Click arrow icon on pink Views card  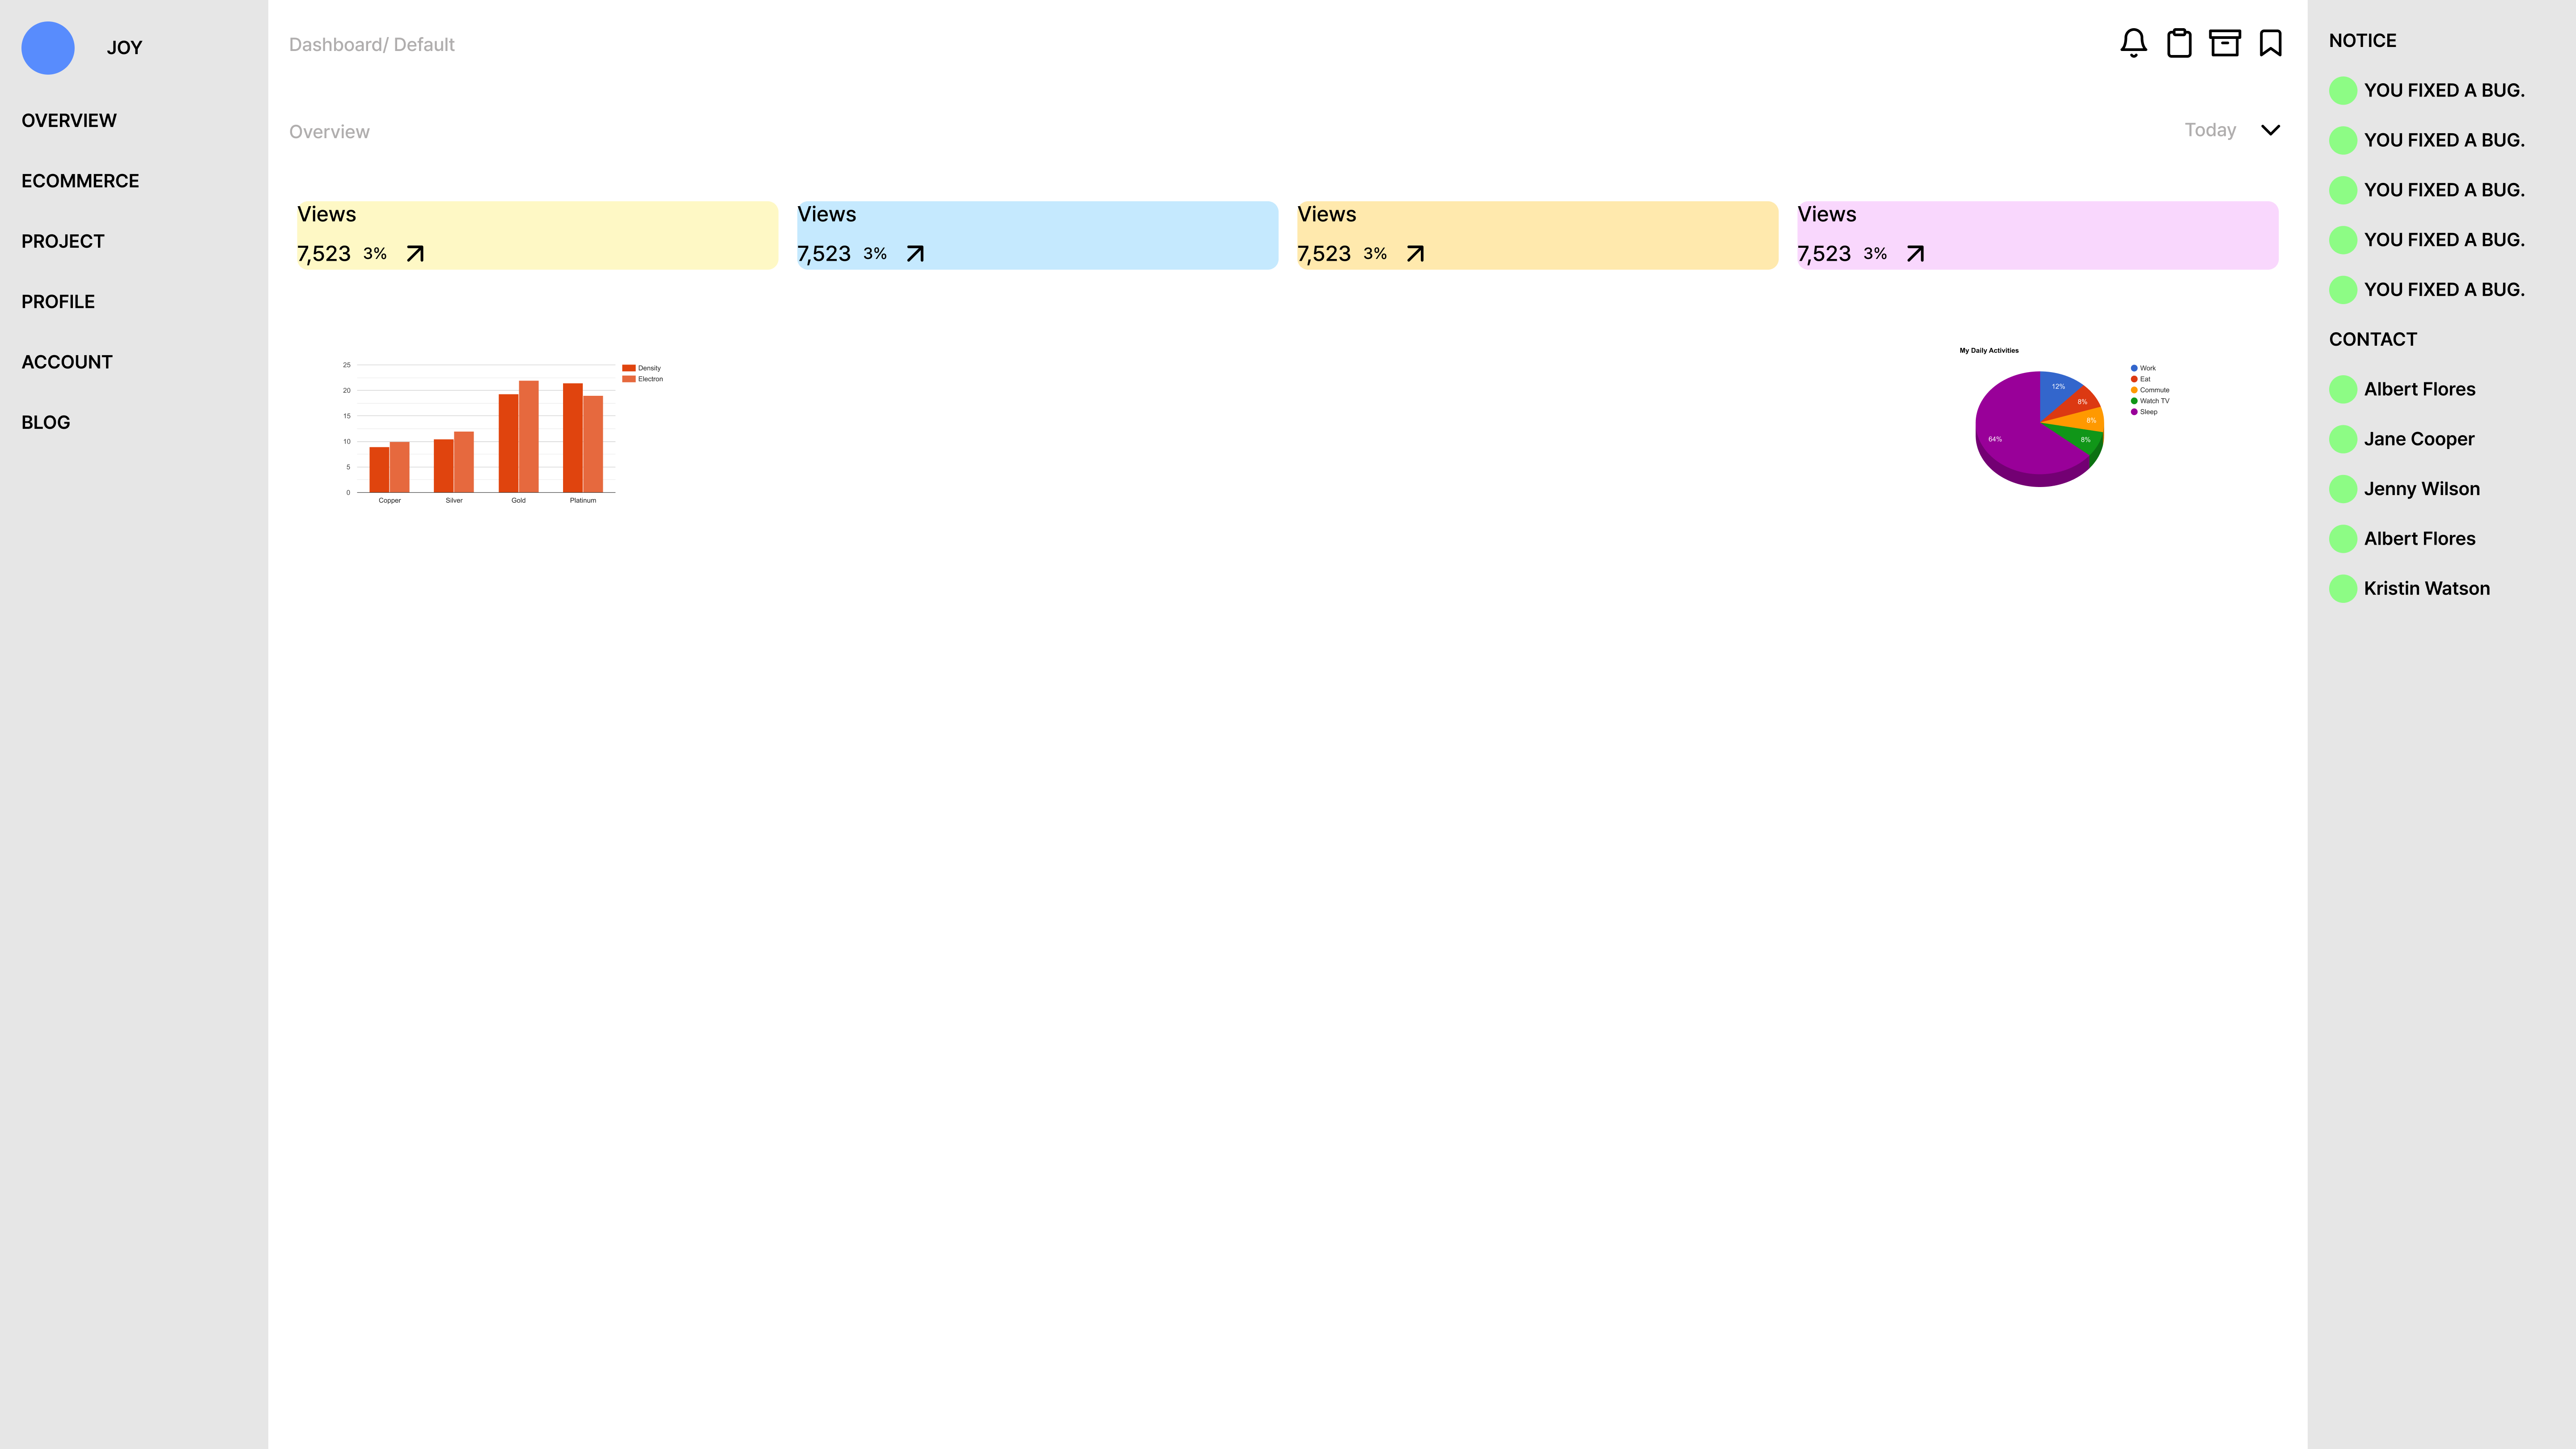[x=1915, y=254]
